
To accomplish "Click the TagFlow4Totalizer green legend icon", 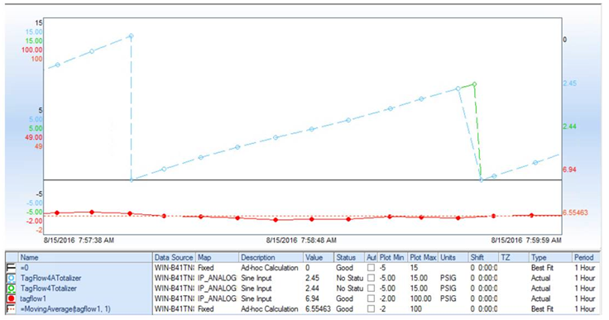I will click(x=12, y=289).
